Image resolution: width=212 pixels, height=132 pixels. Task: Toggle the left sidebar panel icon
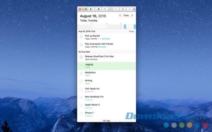click(x=92, y=9)
